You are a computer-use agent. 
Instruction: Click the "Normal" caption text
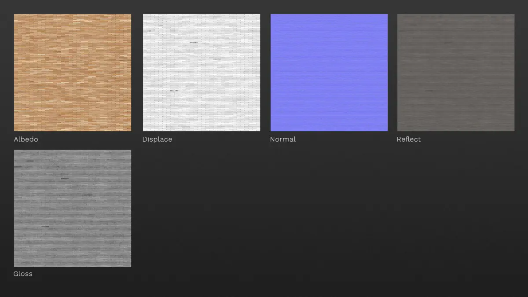(283, 139)
